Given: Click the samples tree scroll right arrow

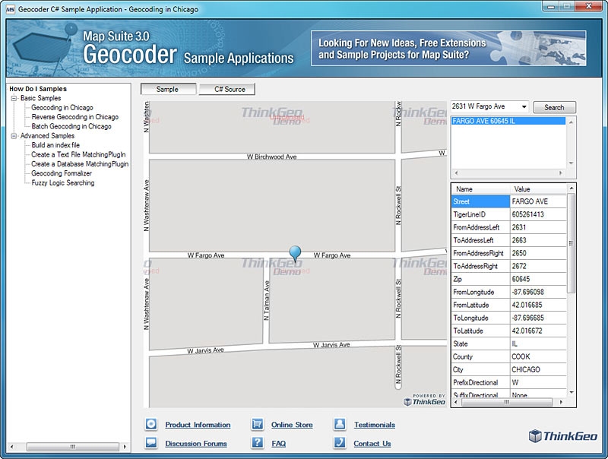Looking at the screenshot, I should (125, 447).
